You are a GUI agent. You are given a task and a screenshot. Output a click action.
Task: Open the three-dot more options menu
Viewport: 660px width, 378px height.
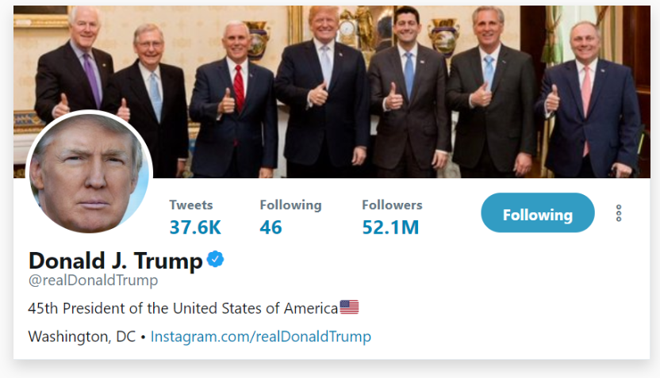[619, 213]
